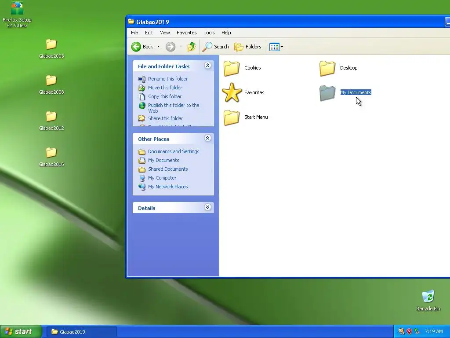Select the Favorites star icon

[232, 92]
